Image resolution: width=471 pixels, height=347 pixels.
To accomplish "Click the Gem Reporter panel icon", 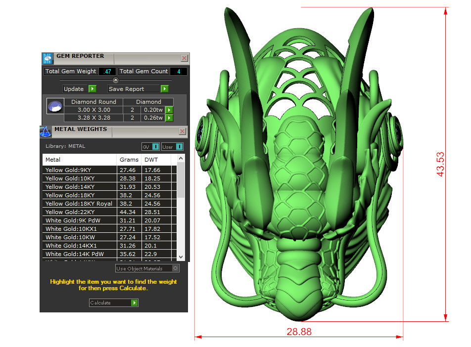I will point(47,58).
